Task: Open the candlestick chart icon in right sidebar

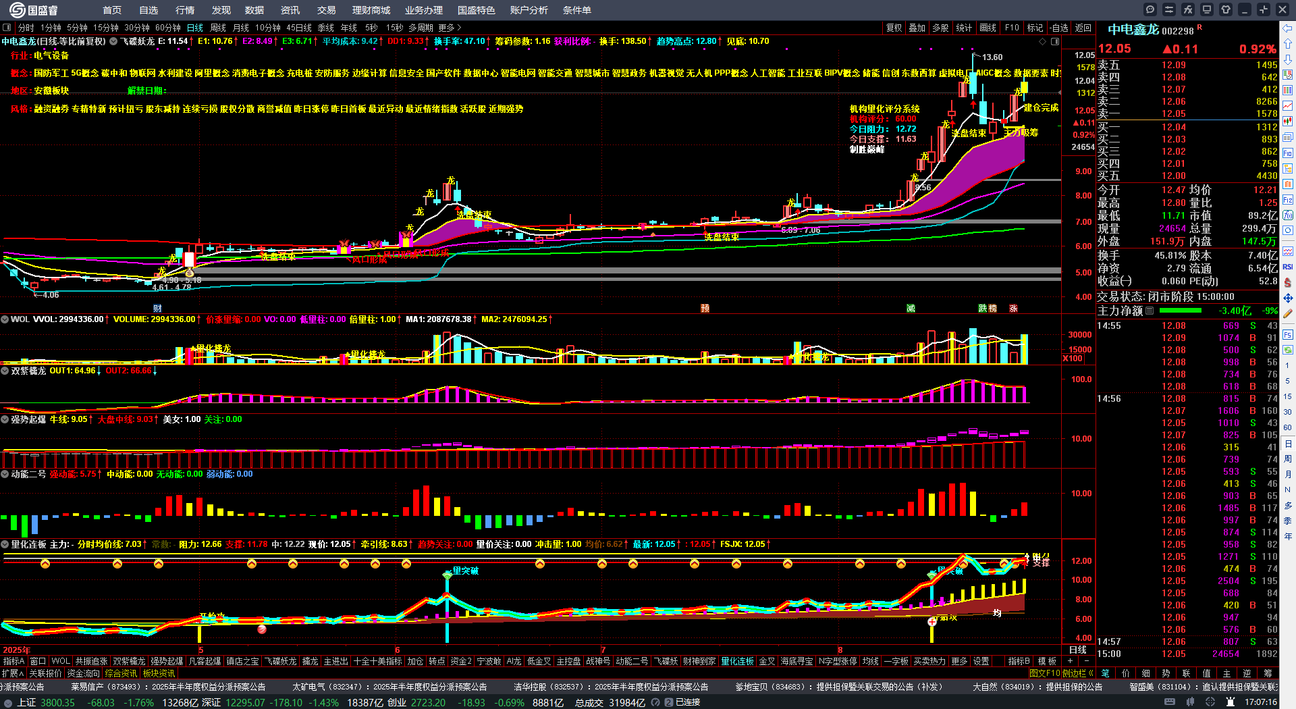Action: (x=1288, y=122)
